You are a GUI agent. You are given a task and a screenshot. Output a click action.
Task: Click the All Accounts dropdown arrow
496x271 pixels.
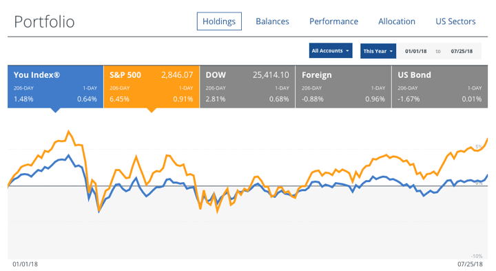click(347, 50)
